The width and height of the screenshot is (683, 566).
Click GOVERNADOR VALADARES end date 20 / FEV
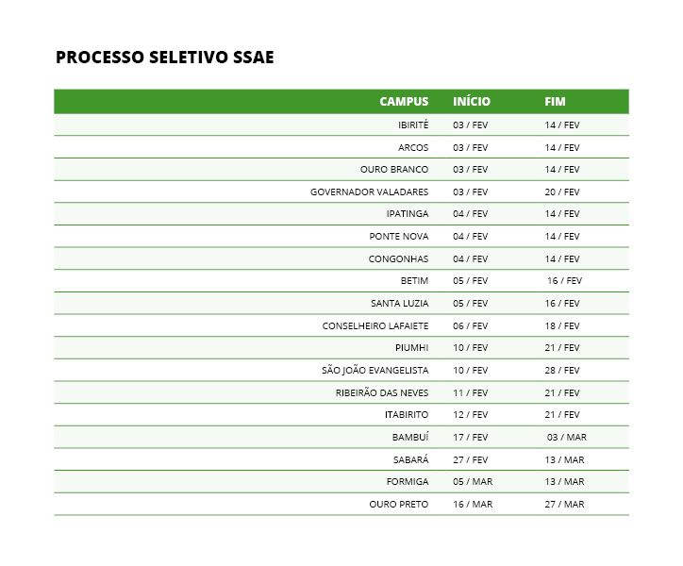coord(562,191)
